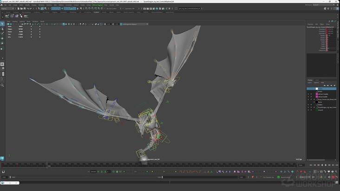Enable Snap to Curves icon

coord(90,8)
